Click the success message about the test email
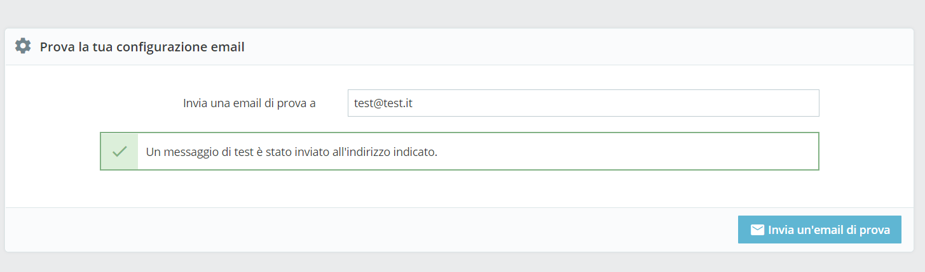 (292, 152)
